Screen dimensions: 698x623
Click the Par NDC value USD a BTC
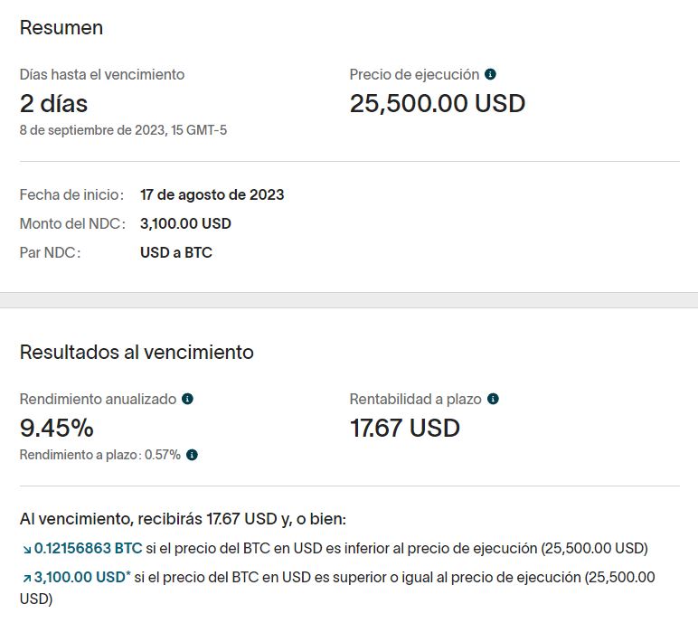(x=176, y=252)
